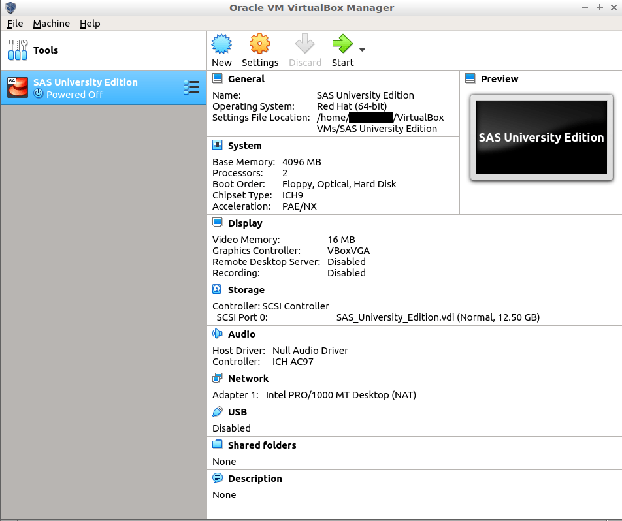Click the Audio speaker icon
622x521 pixels.
coord(218,334)
